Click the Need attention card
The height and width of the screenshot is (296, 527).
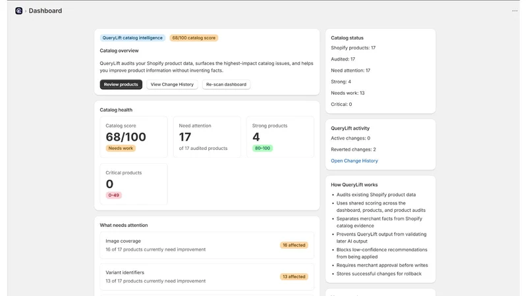[x=207, y=137]
